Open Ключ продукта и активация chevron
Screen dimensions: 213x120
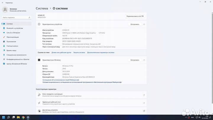144,95
